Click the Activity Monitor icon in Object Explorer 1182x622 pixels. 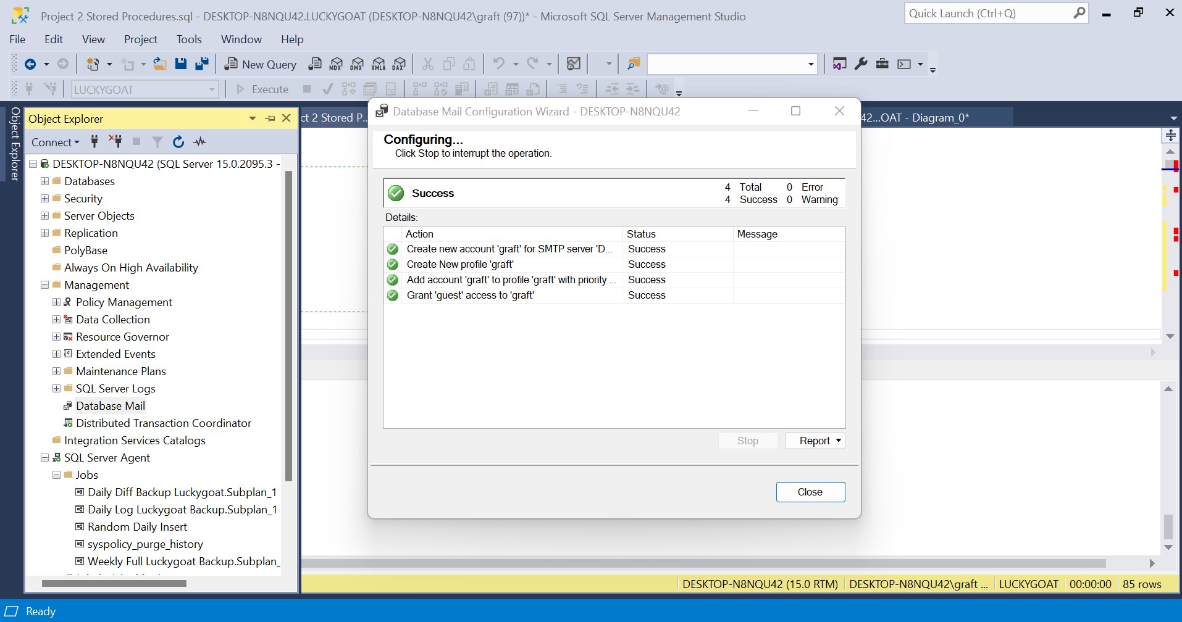coord(199,142)
